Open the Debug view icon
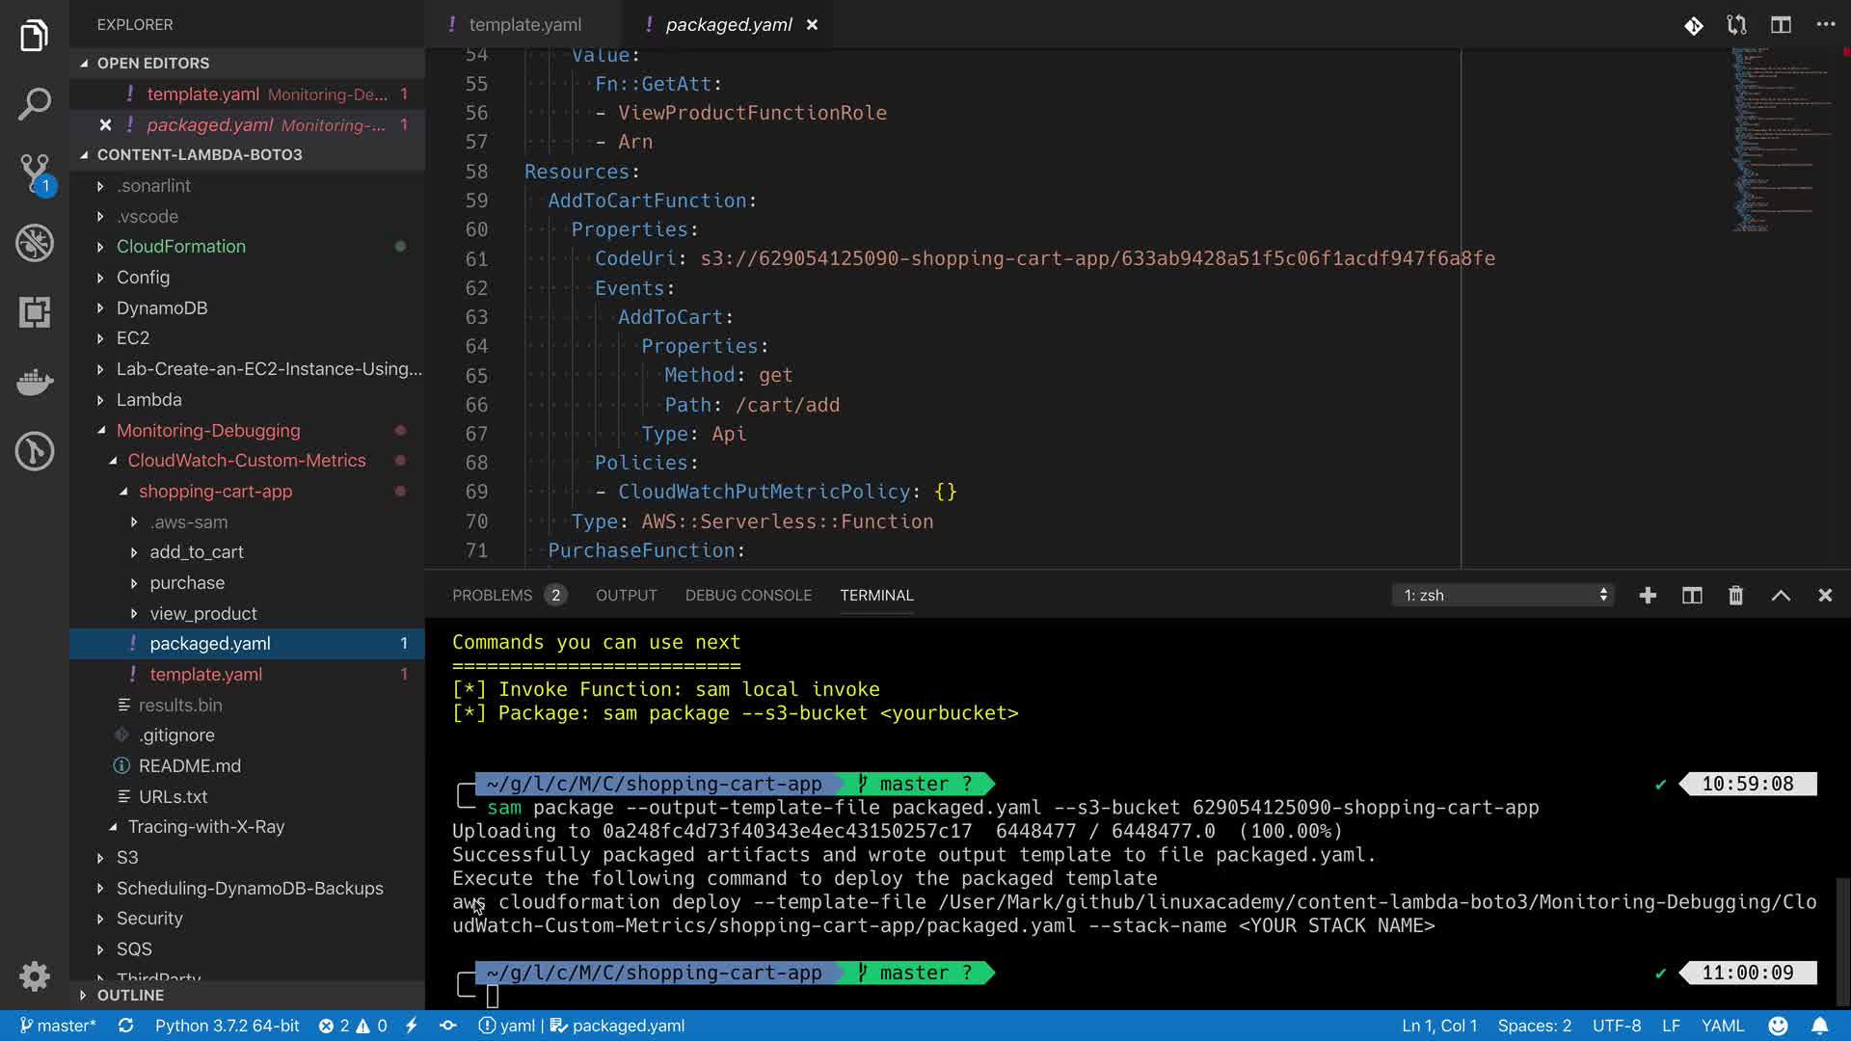 pos(35,243)
